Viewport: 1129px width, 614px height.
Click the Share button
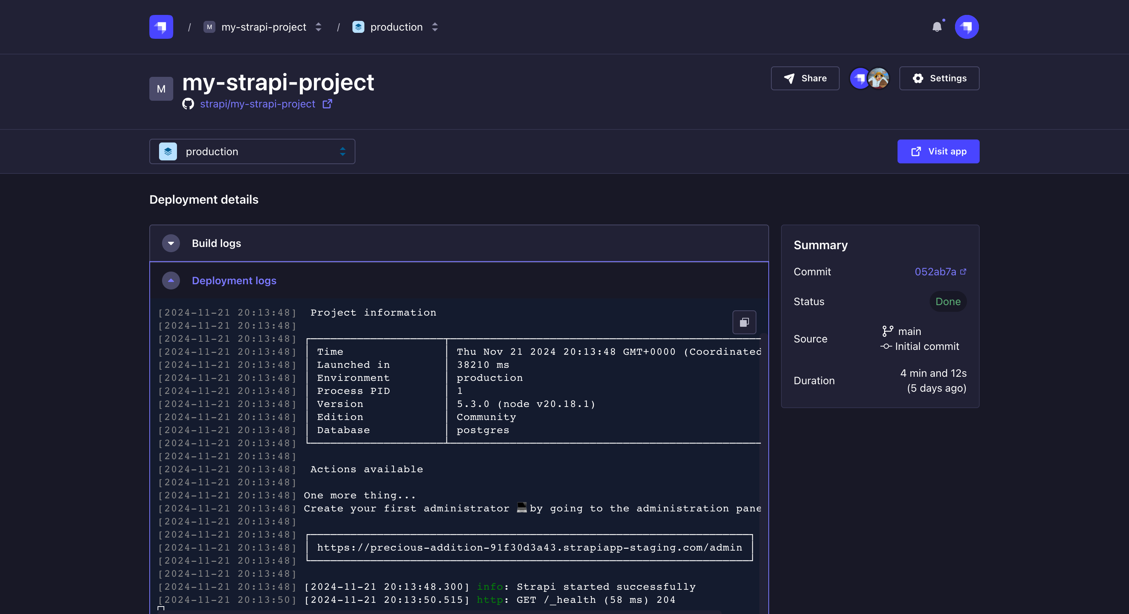click(x=805, y=78)
